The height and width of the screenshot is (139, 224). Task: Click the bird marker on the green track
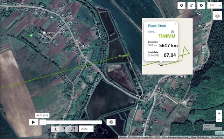pos(122,57)
